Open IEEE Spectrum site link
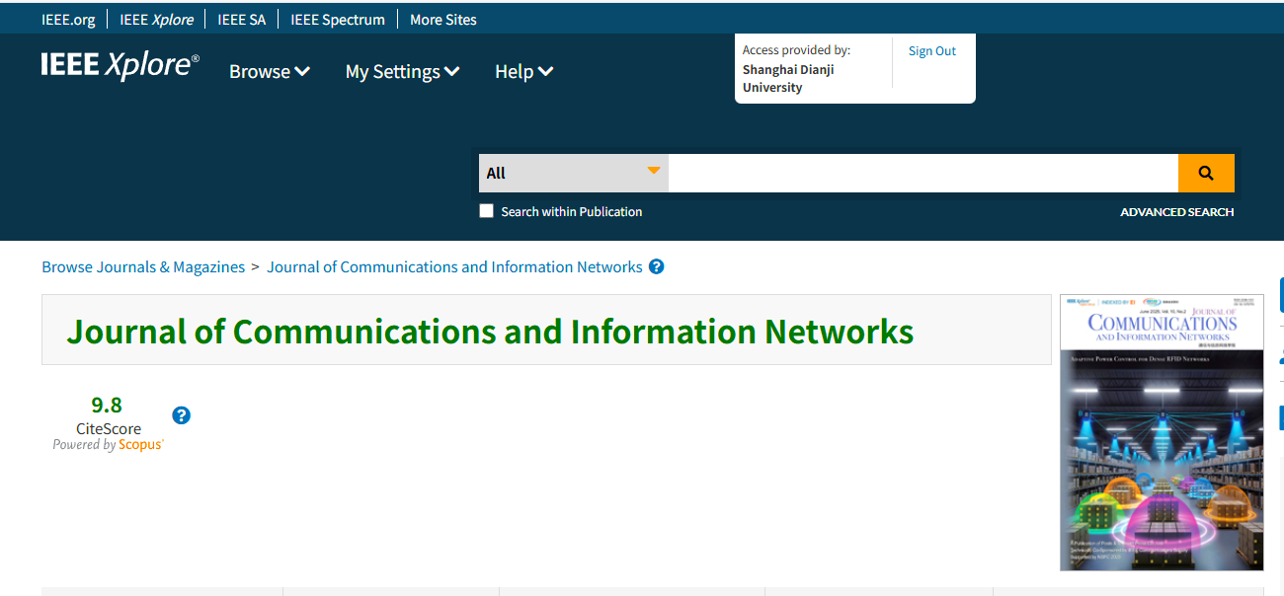Viewport: 1284px width, 596px height. point(338,20)
